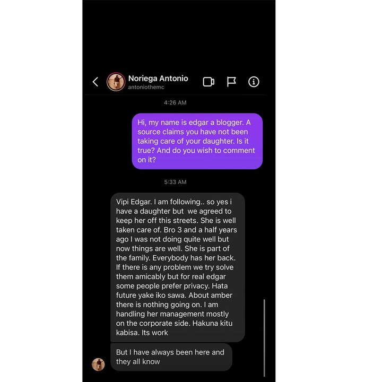The height and width of the screenshot is (382, 382).
Task: Tap 'Hakuna kitu kabisa' phrase in reply
Action: (174, 328)
